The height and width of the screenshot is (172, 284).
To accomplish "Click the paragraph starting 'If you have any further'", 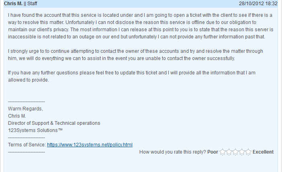I will tap(132, 76).
